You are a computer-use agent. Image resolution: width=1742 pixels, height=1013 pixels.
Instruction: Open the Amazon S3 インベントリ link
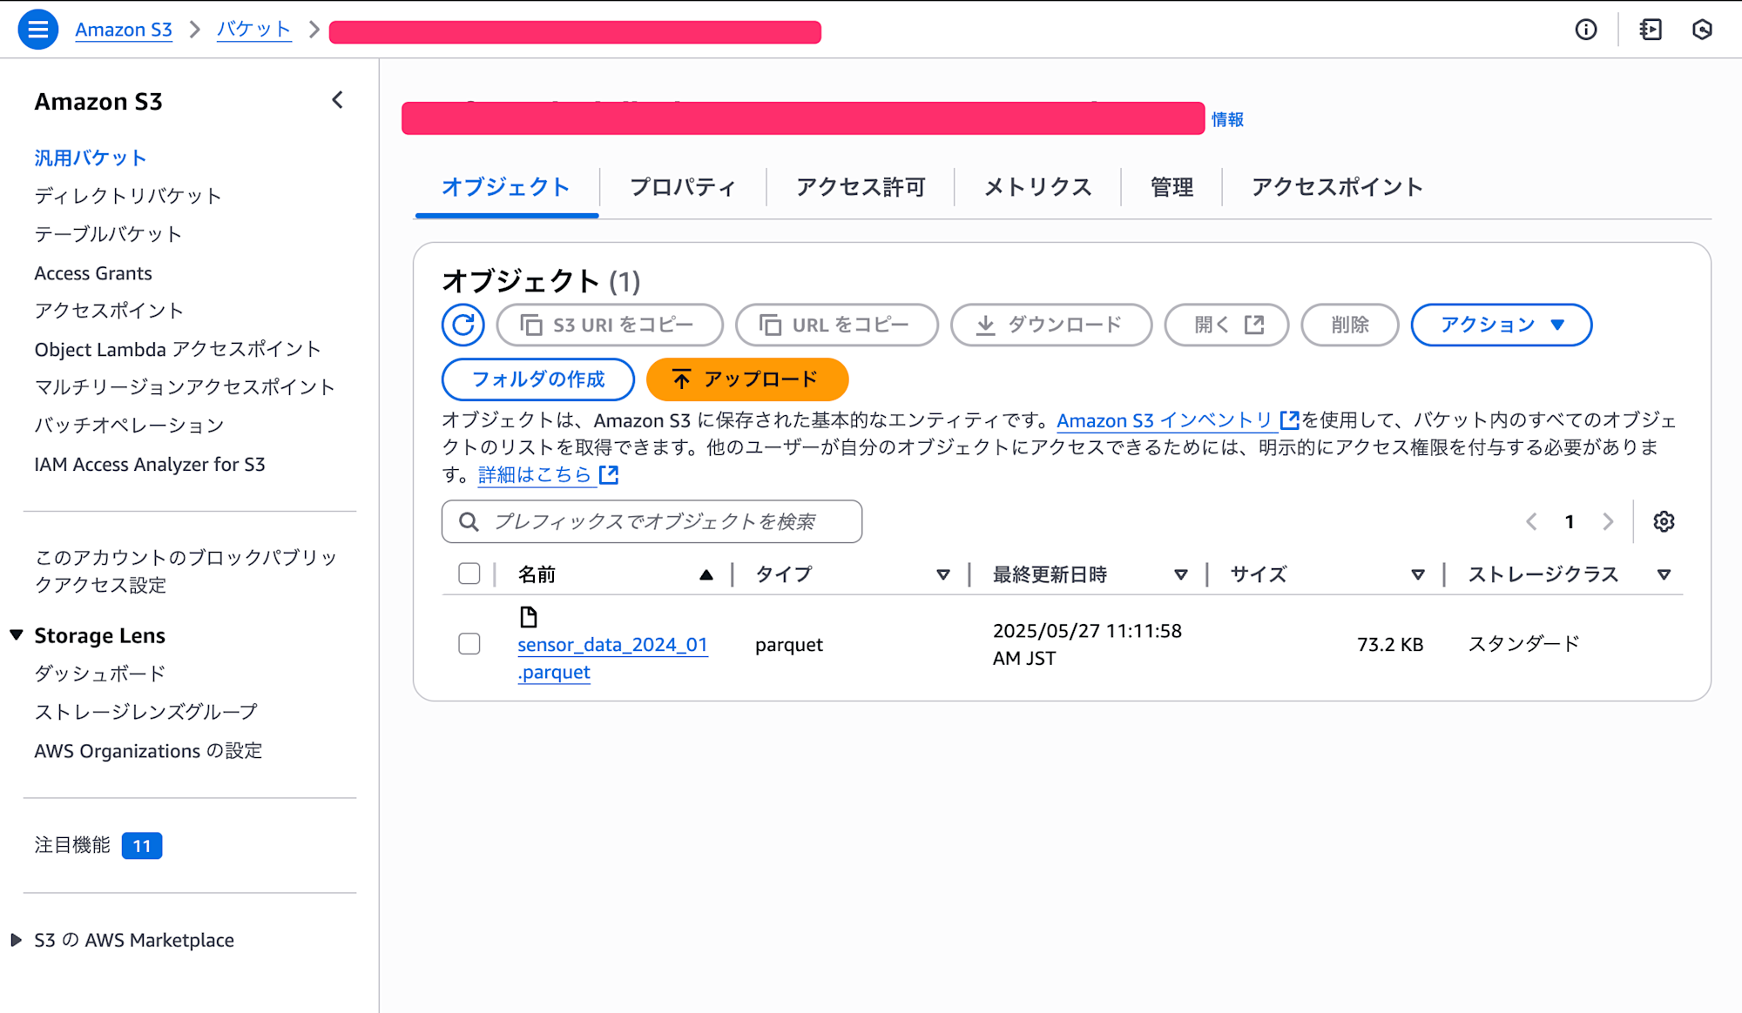[1165, 420]
